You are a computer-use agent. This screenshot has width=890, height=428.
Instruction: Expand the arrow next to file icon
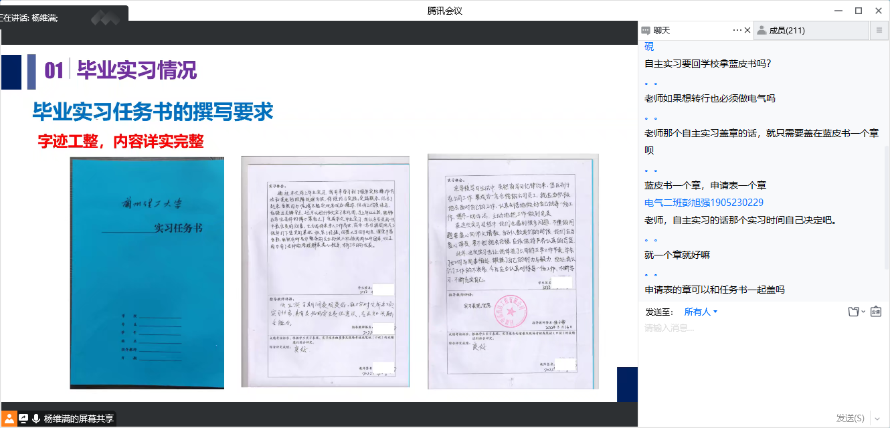863,312
